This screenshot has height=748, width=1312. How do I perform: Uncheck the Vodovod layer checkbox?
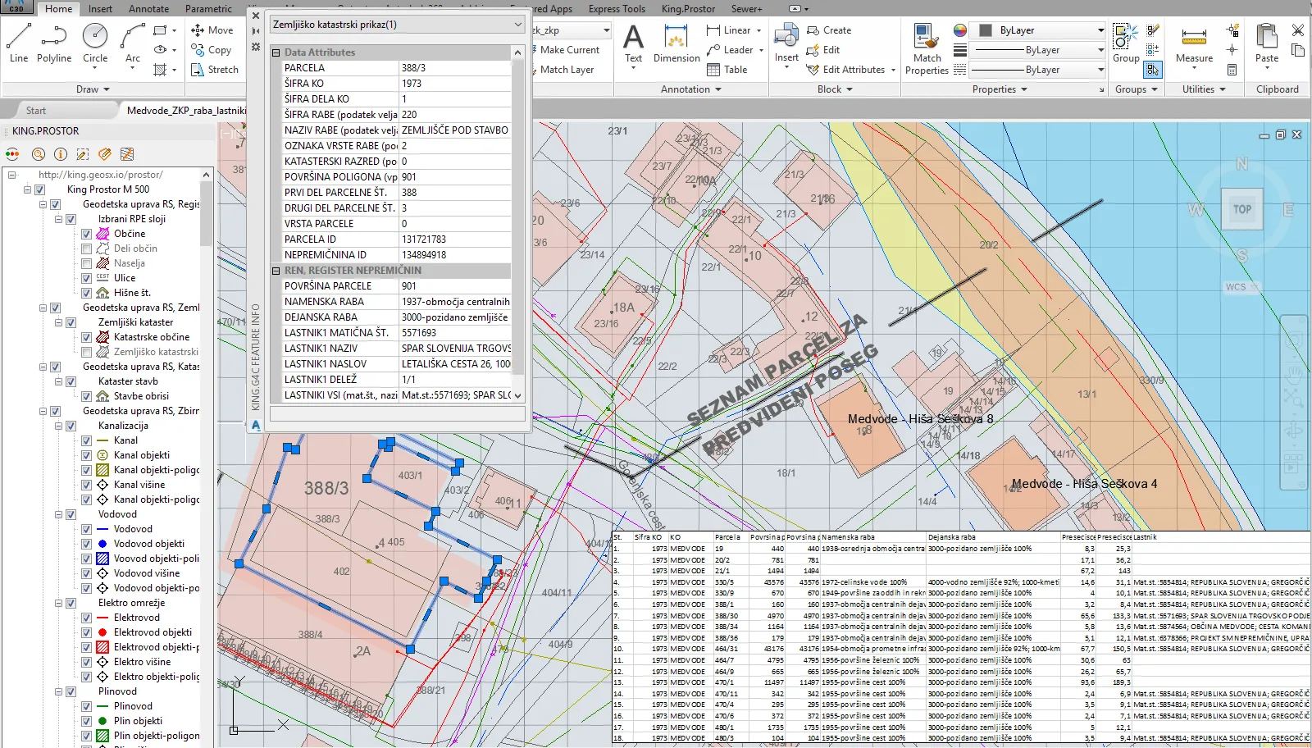pos(86,529)
